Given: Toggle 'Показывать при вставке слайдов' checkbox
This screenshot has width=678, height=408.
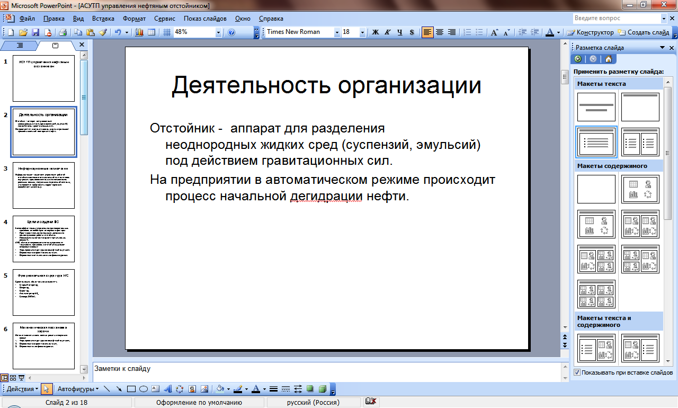Looking at the screenshot, I should [577, 372].
